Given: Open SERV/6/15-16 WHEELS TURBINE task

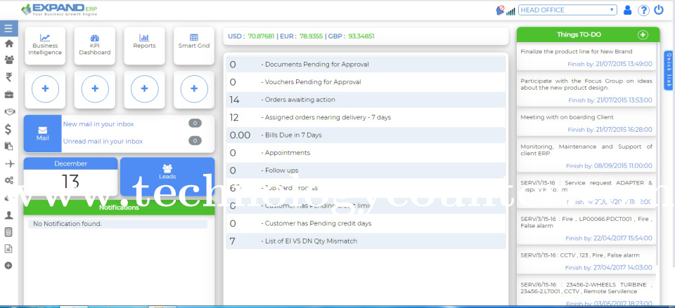Looking at the screenshot, I should (x=586, y=293).
